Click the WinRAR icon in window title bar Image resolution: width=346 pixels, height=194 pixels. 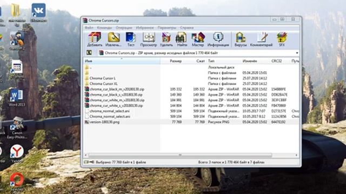coord(85,20)
